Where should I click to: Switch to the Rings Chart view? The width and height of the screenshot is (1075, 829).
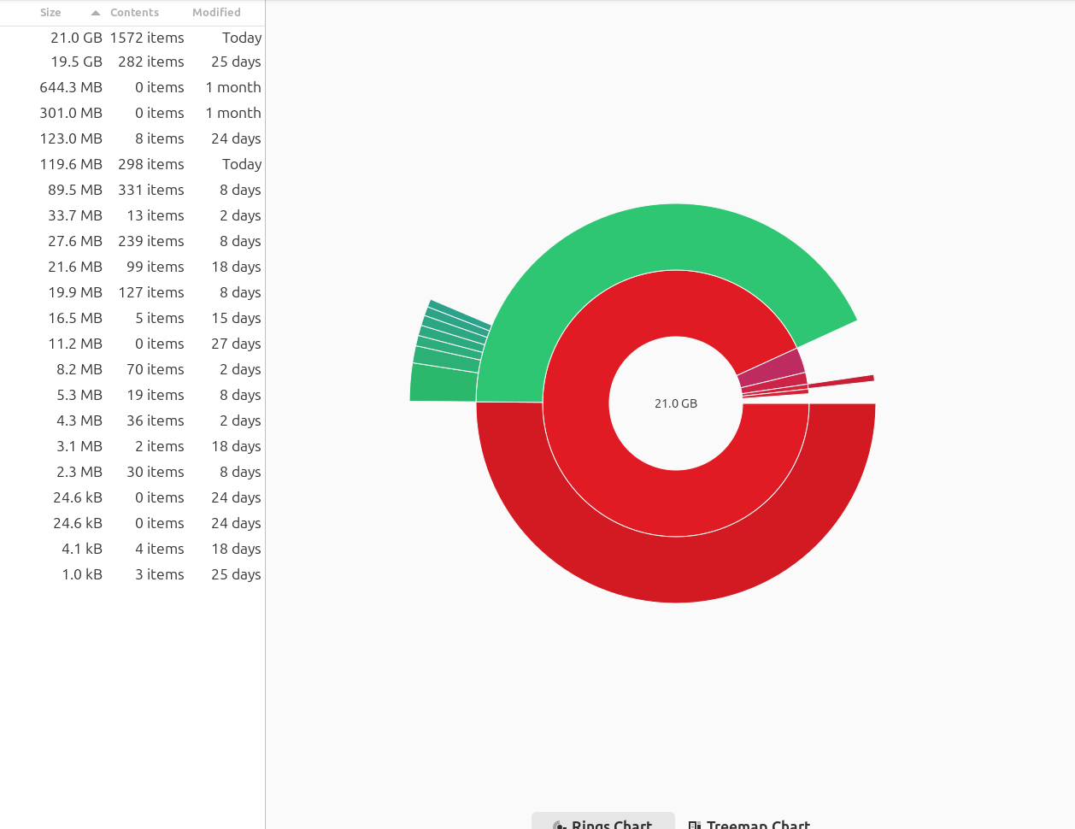click(x=603, y=821)
